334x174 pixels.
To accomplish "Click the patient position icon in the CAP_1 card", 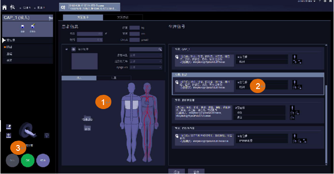I will (295, 57).
